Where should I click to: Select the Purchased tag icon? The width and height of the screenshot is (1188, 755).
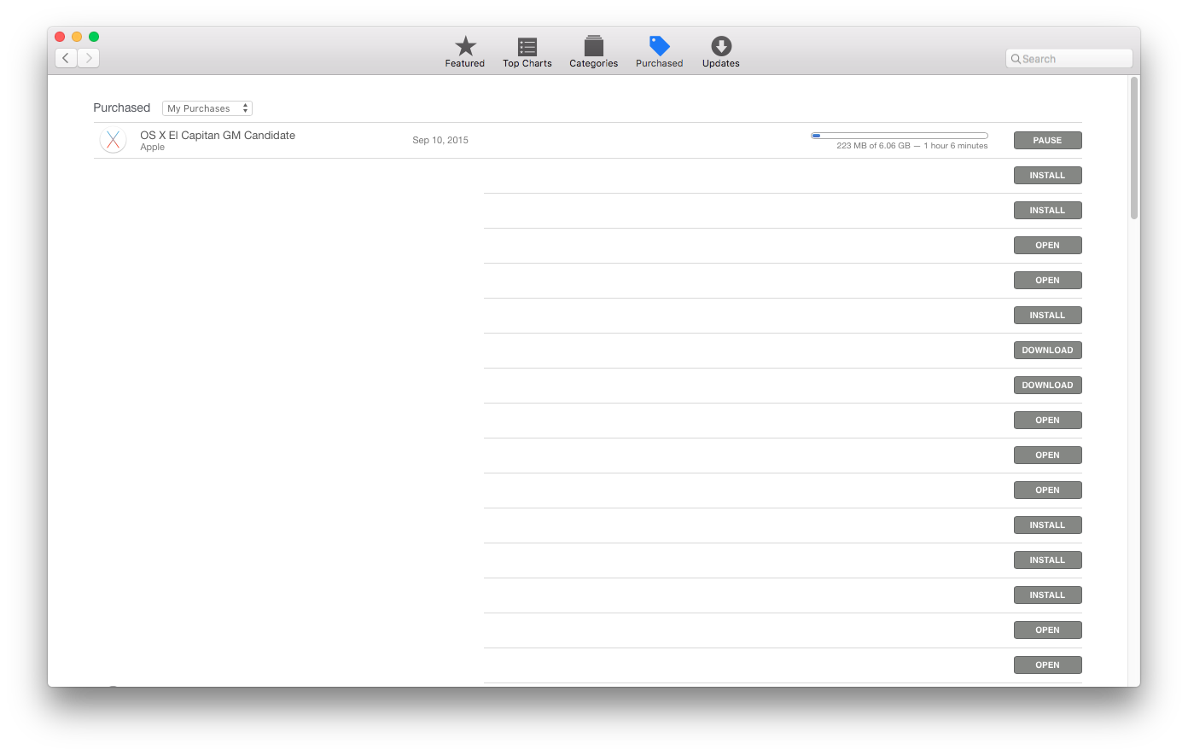[660, 46]
